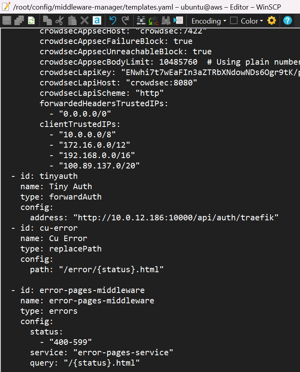This screenshot has width=300, height=372.
Task: Expand the Encoding dropdown
Action: (x=209, y=21)
